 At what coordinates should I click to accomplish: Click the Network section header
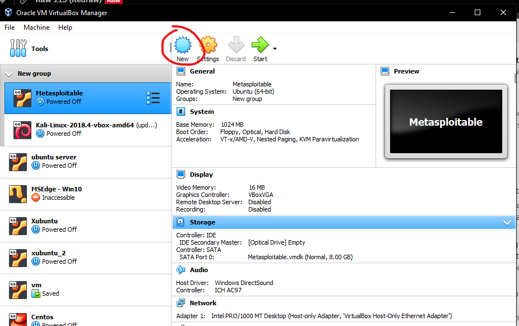202,303
